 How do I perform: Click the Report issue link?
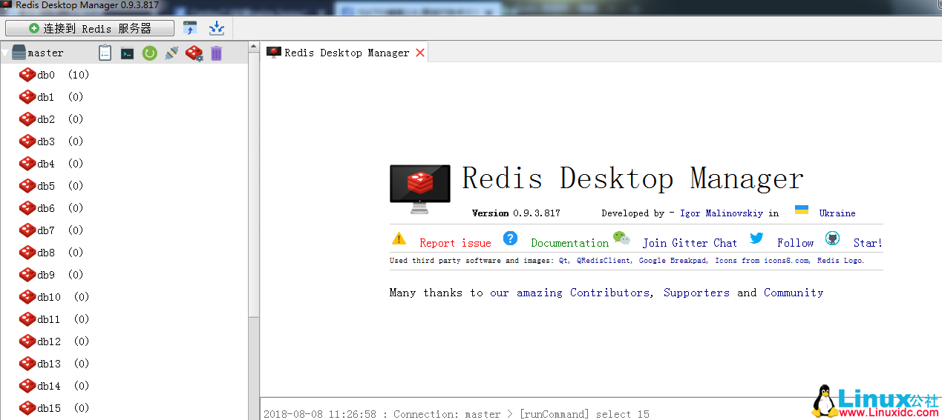[455, 243]
